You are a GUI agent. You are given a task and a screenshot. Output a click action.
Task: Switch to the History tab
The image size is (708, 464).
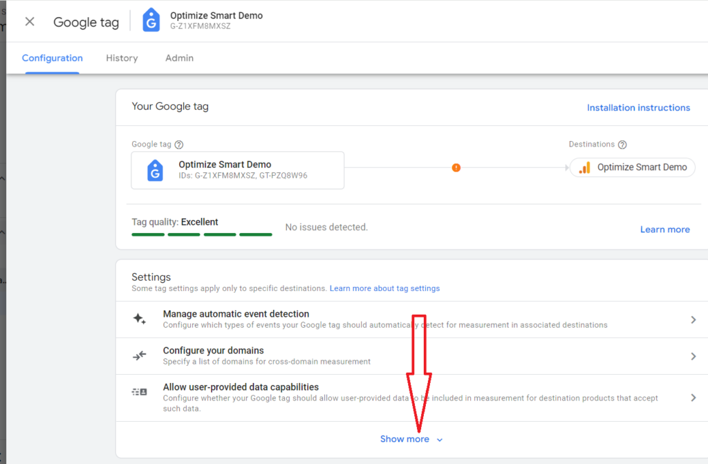pos(122,58)
